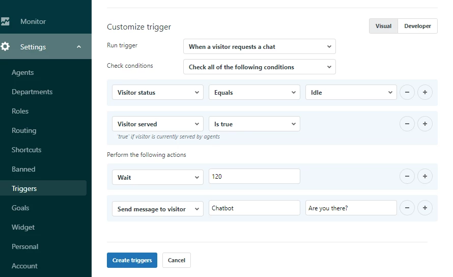Switch to Developer trigger editor mode

click(417, 26)
